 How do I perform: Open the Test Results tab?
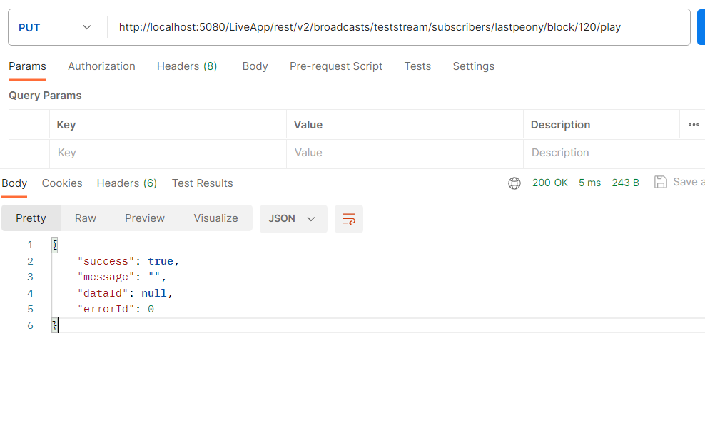[x=203, y=183]
